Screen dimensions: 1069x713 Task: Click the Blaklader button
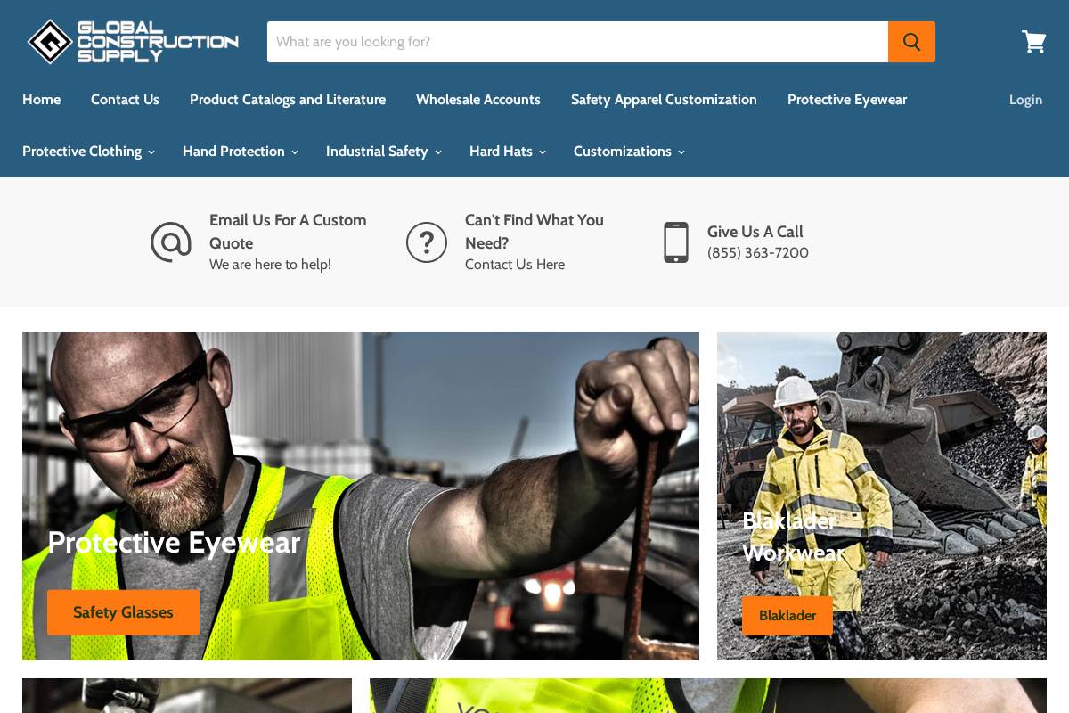(x=787, y=616)
